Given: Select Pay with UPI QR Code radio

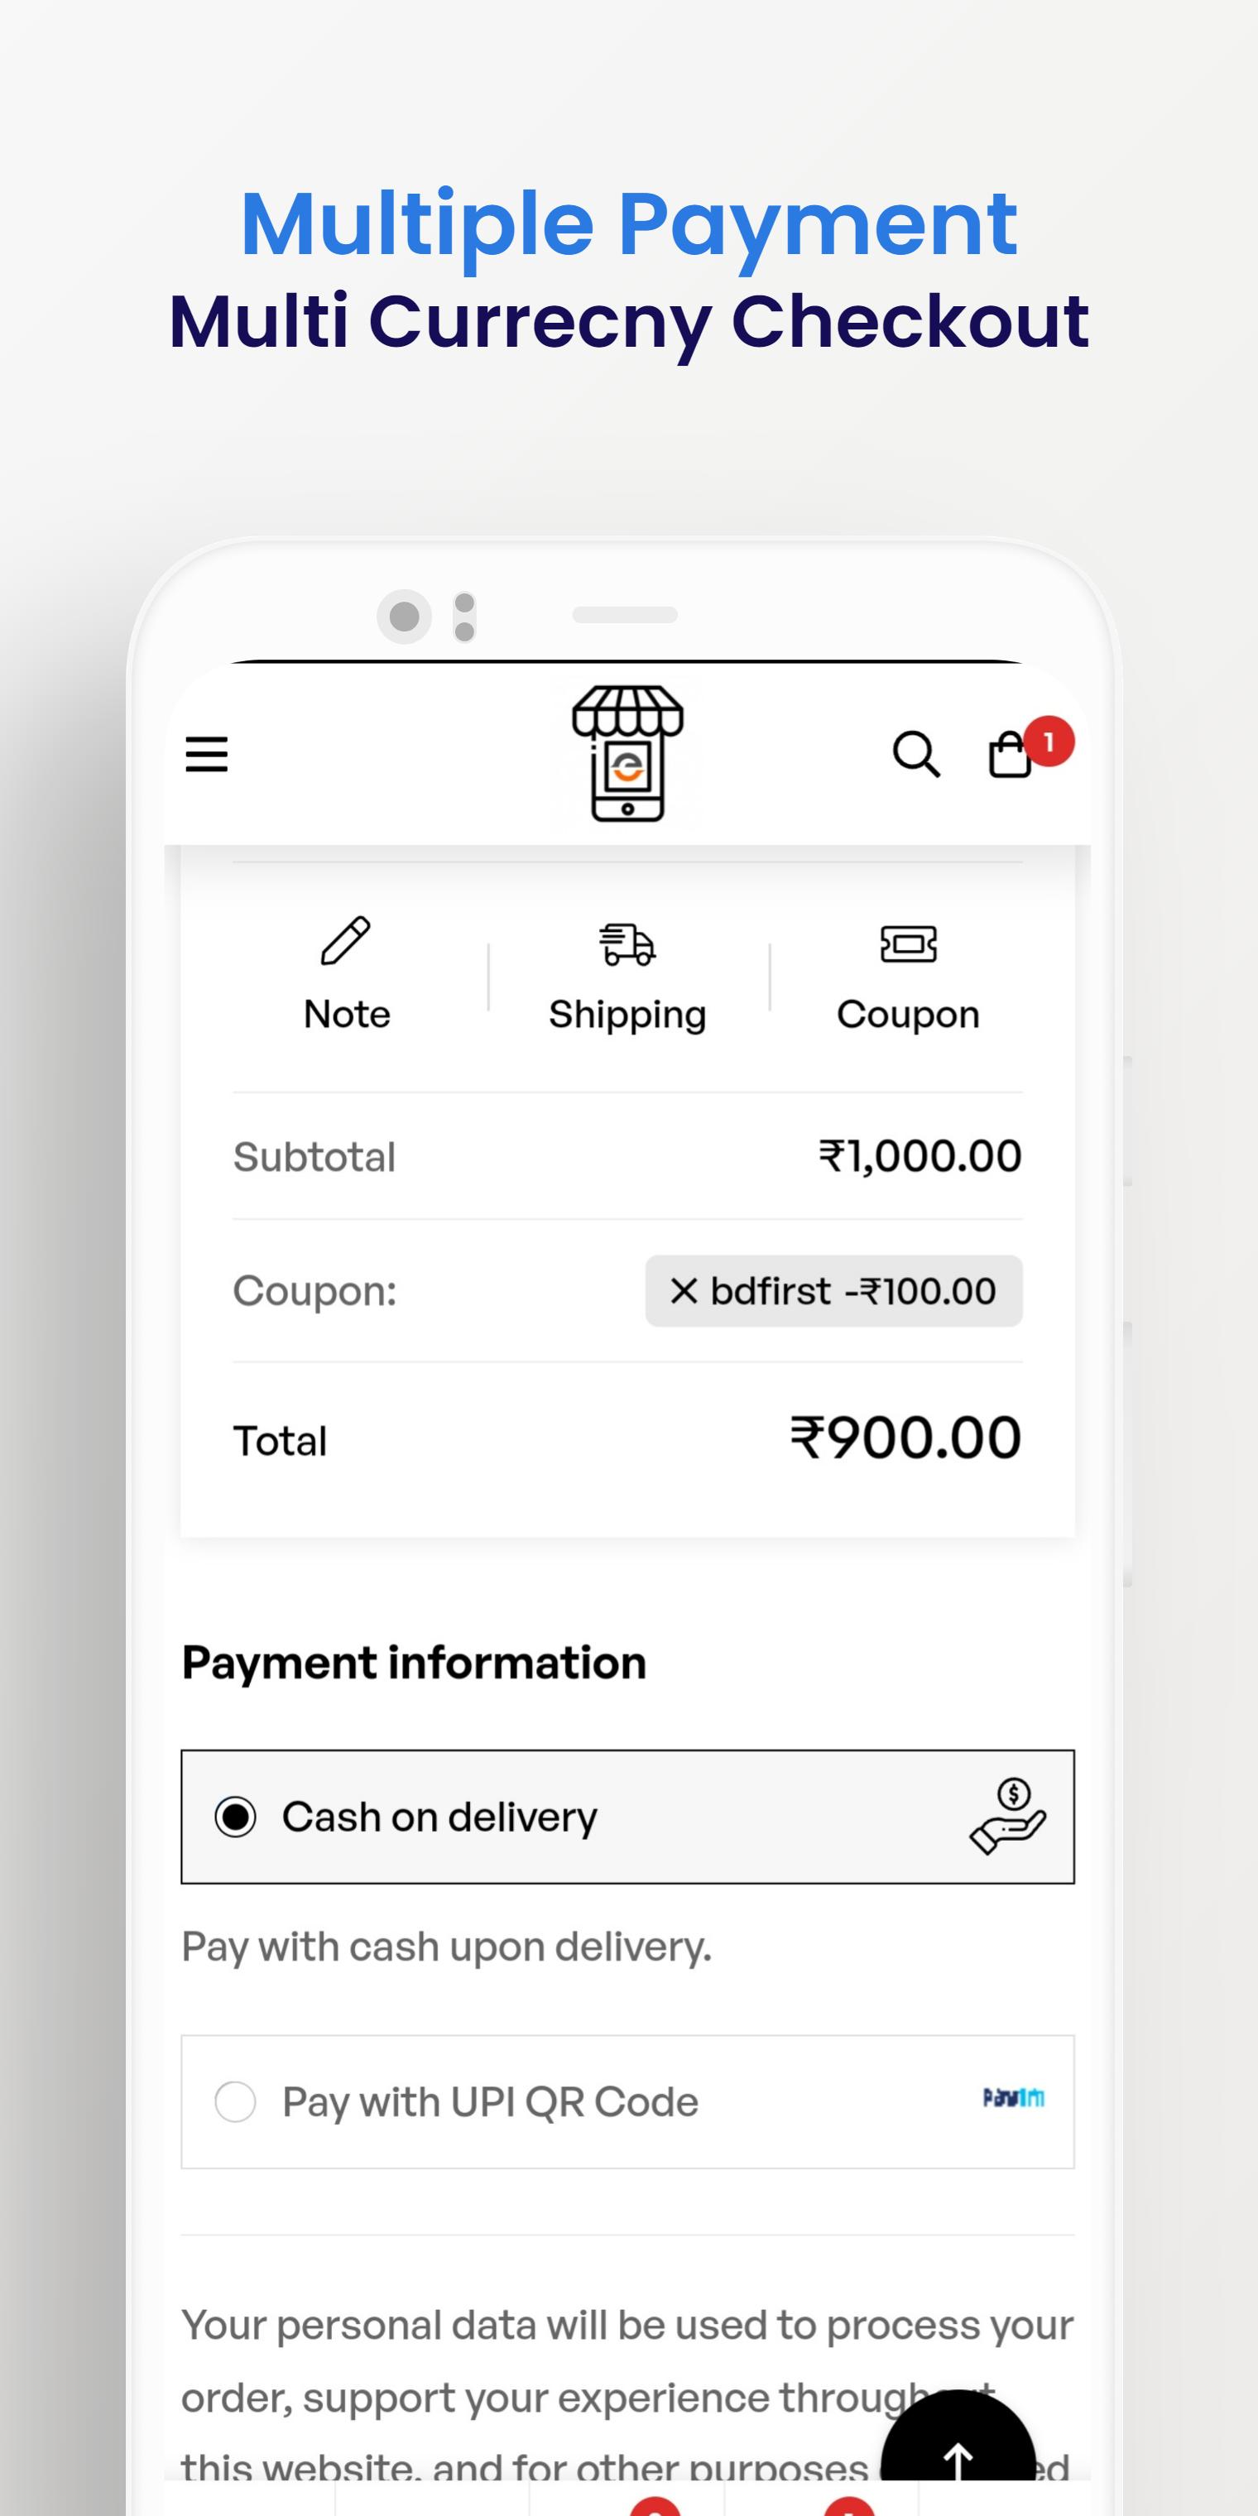Looking at the screenshot, I should click(x=235, y=2102).
